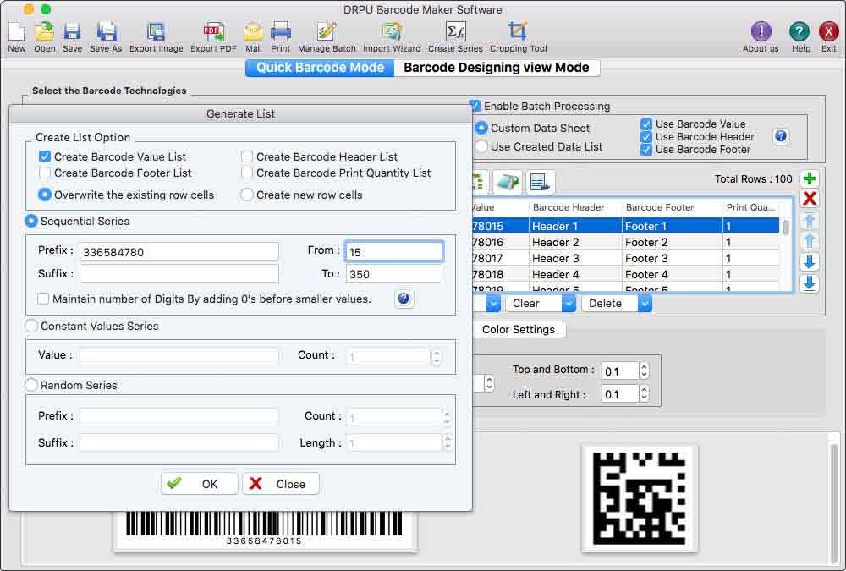
Task: Delete rows using the red X icon
Action: click(809, 199)
